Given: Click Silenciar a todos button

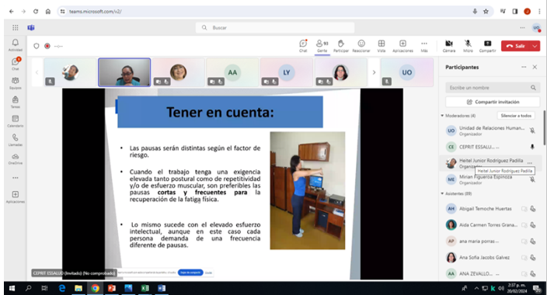Looking at the screenshot, I should tap(516, 116).
